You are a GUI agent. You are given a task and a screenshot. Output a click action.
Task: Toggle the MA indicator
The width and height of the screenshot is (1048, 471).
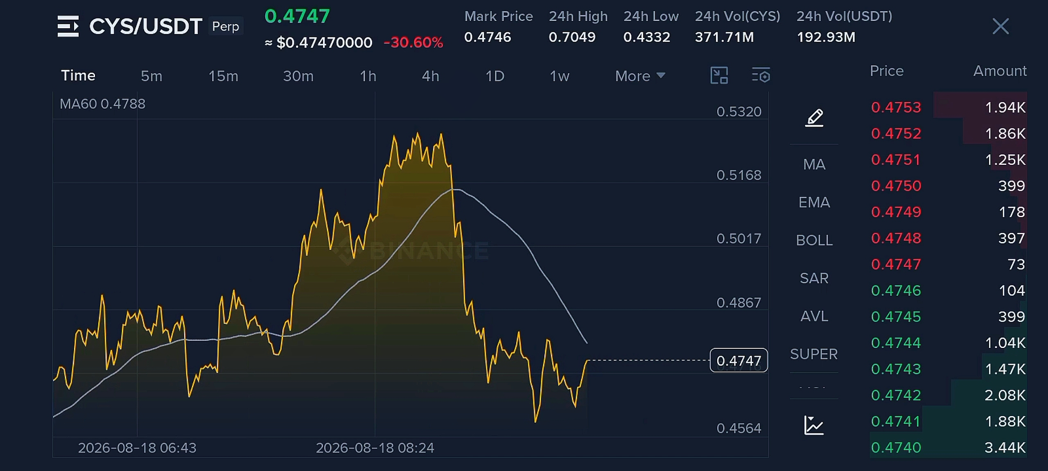(814, 164)
